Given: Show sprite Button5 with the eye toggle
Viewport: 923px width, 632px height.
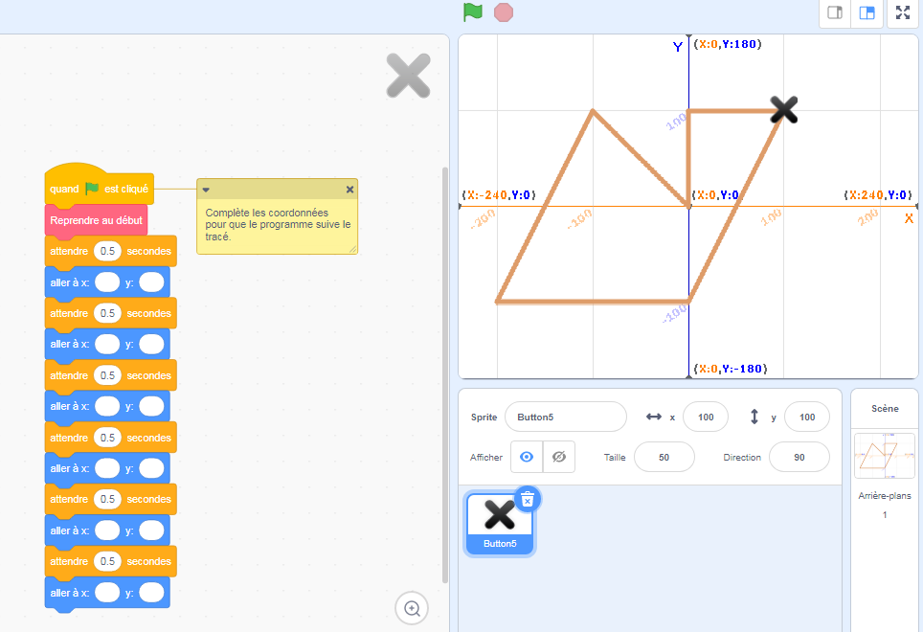Looking at the screenshot, I should pos(526,457).
